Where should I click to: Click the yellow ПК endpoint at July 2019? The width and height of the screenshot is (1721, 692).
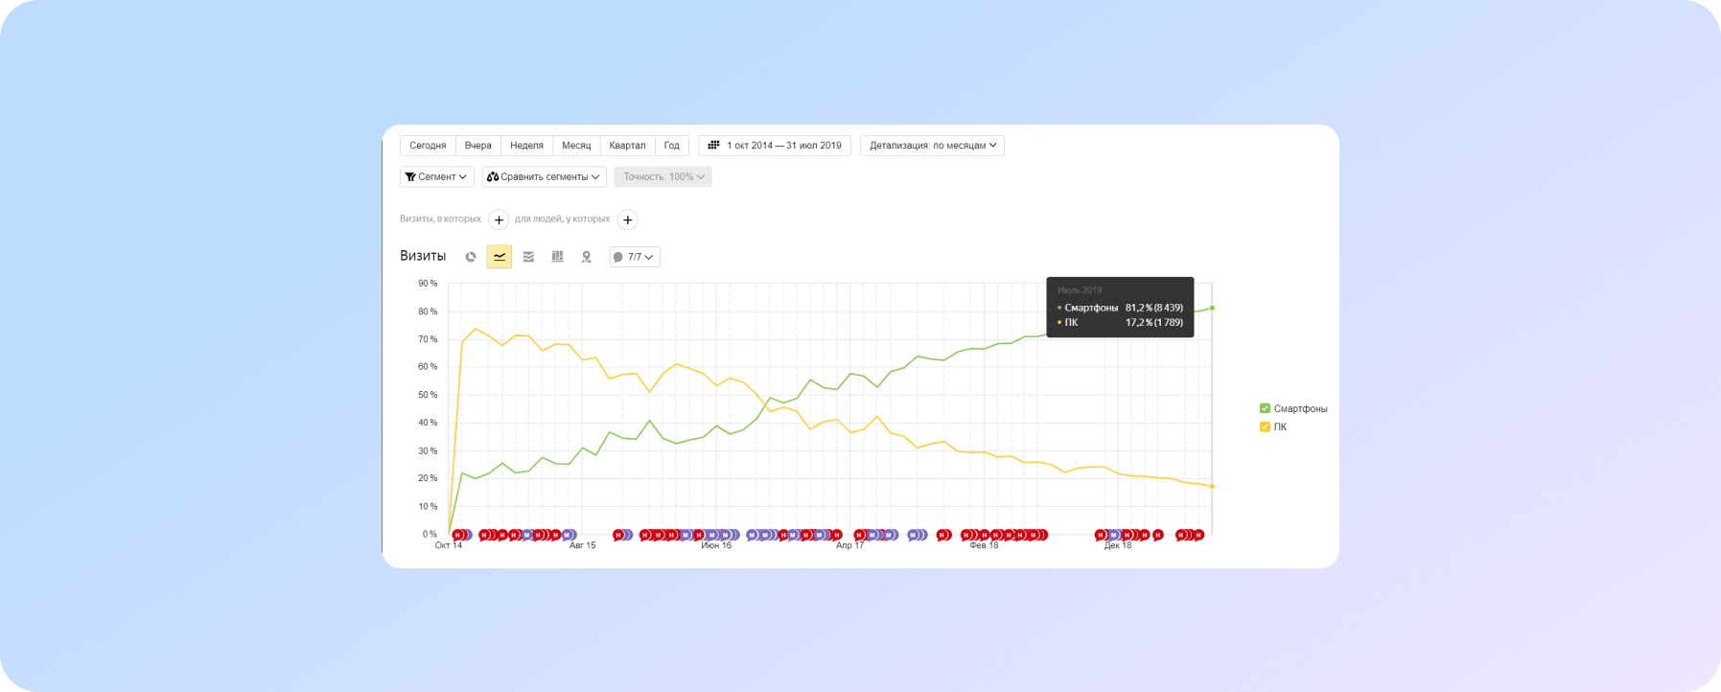[1212, 486]
